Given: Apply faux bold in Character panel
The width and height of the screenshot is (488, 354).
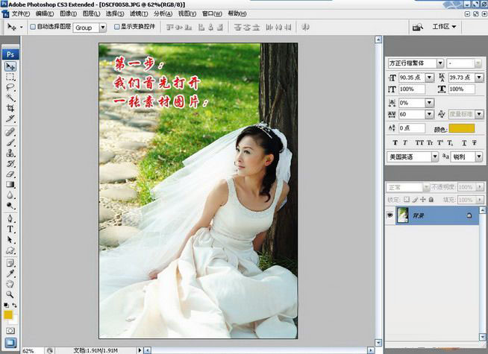Looking at the screenshot, I should click(395, 142).
